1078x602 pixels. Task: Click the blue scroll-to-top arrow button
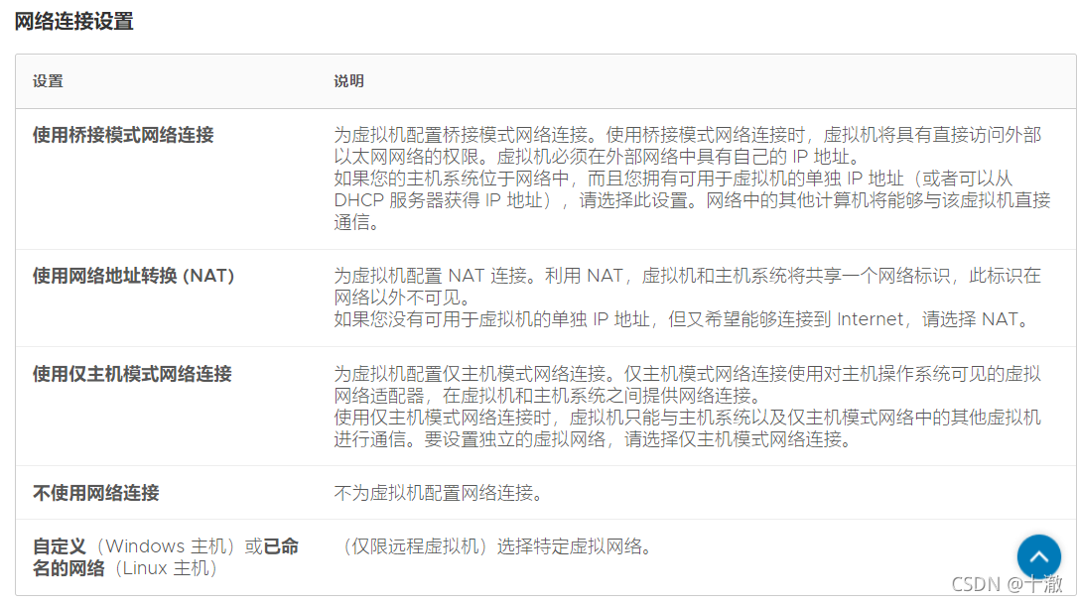pos(1039,556)
